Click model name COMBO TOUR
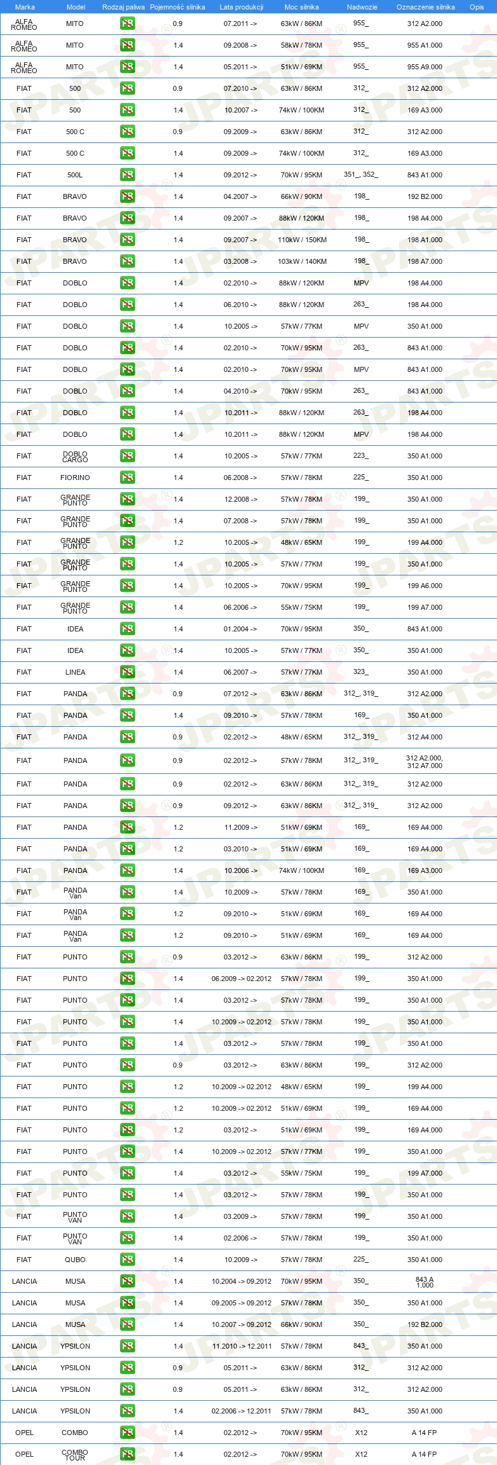The height and width of the screenshot is (1465, 497). pos(75,1454)
